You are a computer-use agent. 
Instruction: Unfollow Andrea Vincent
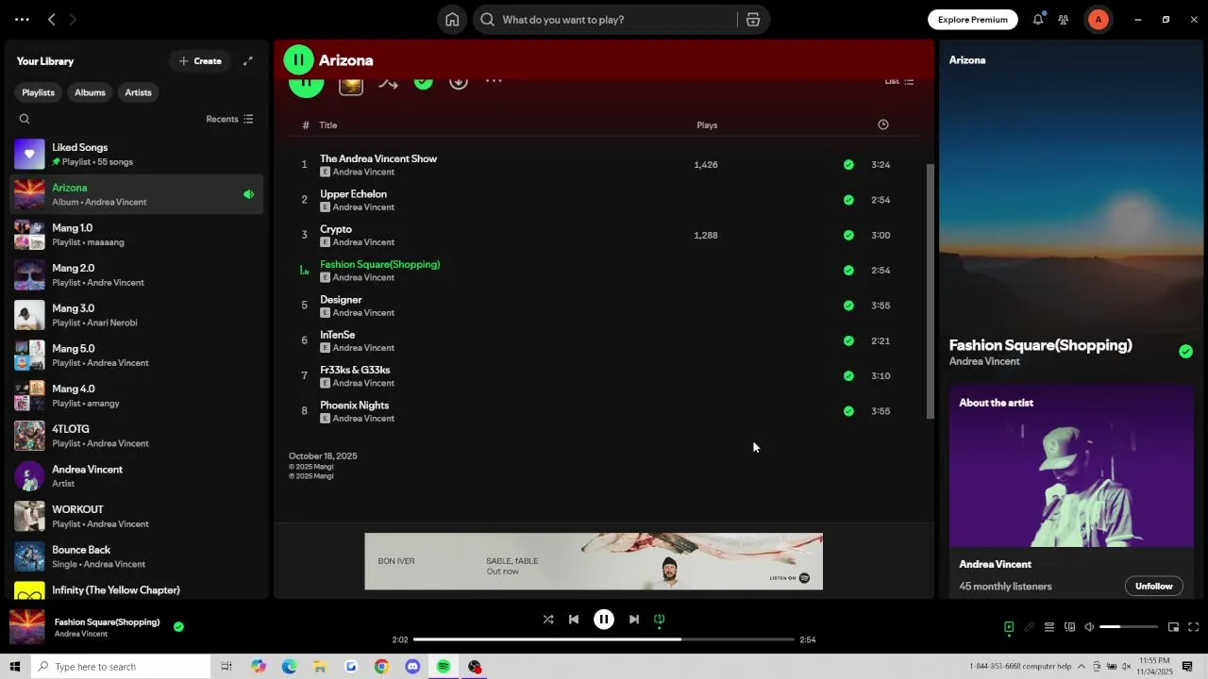[x=1153, y=587]
